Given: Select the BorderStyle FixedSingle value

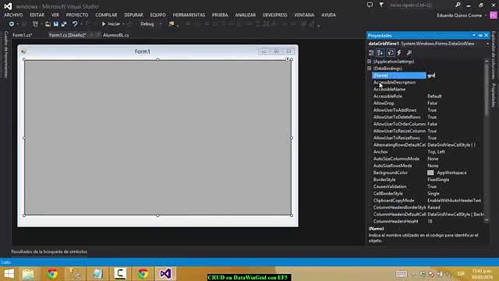Looking at the screenshot, I should [x=438, y=180].
